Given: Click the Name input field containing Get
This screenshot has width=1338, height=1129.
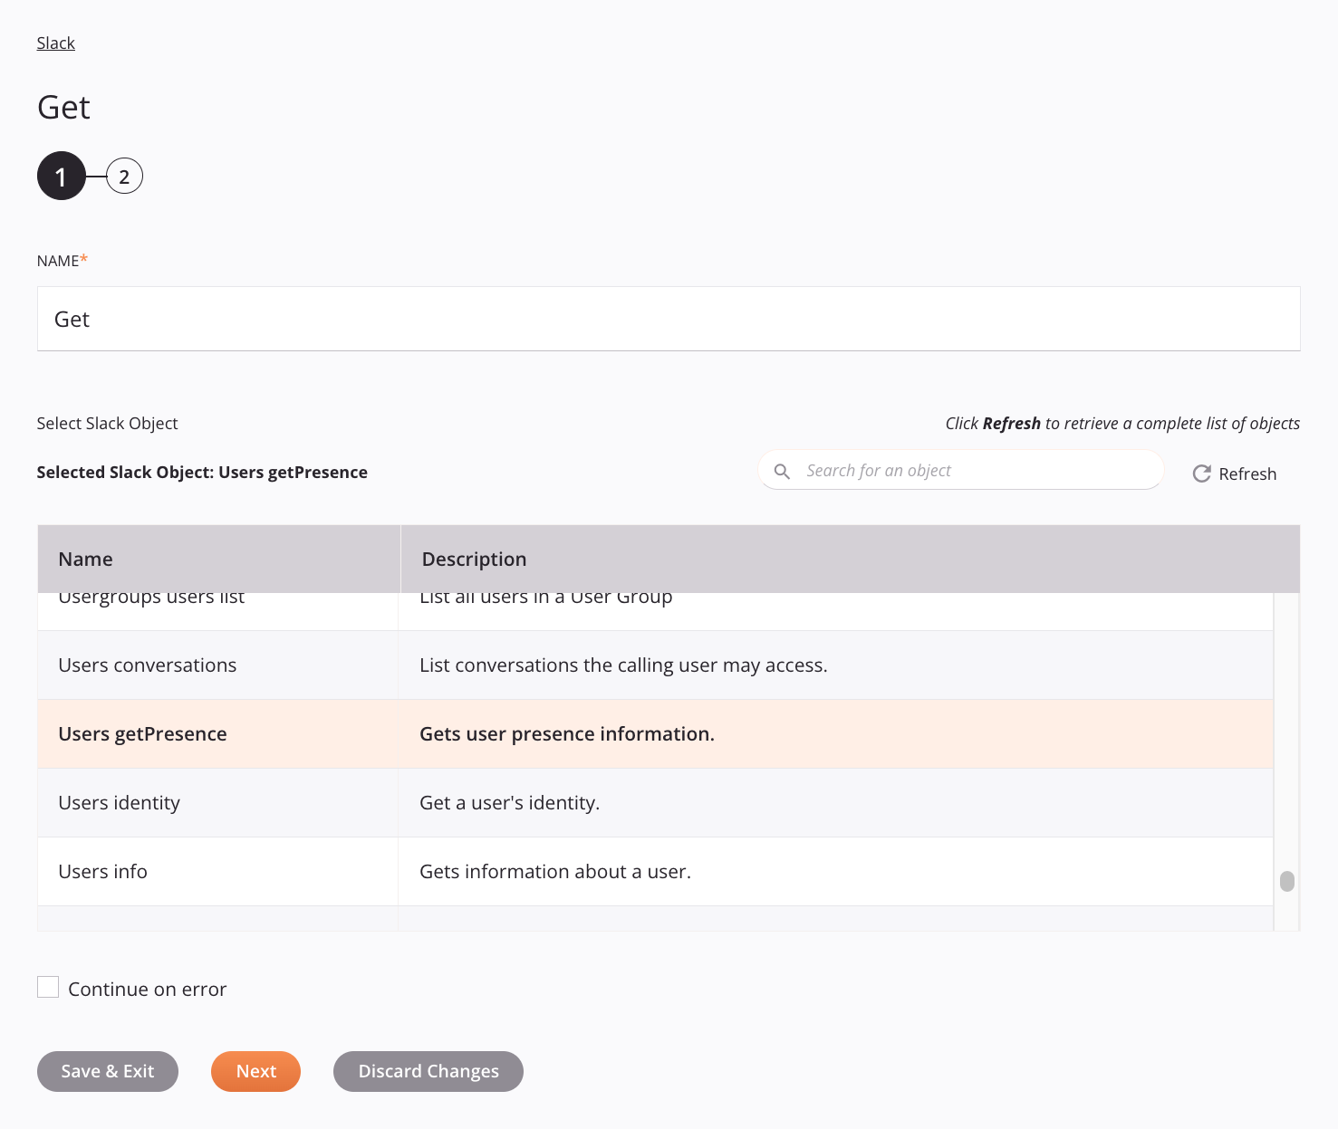Looking at the screenshot, I should [x=669, y=319].
